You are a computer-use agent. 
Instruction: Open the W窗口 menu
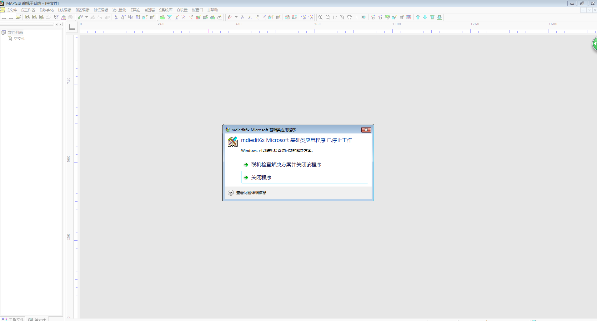(198, 10)
